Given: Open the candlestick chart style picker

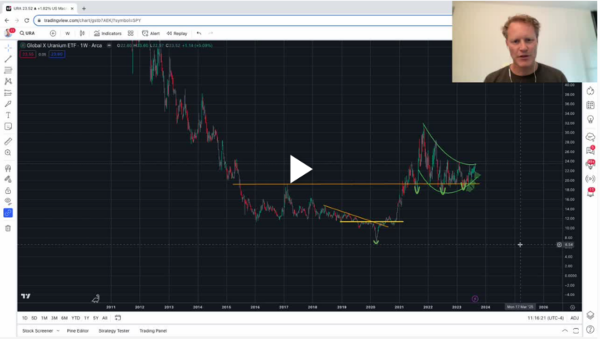Looking at the screenshot, I should [83, 34].
